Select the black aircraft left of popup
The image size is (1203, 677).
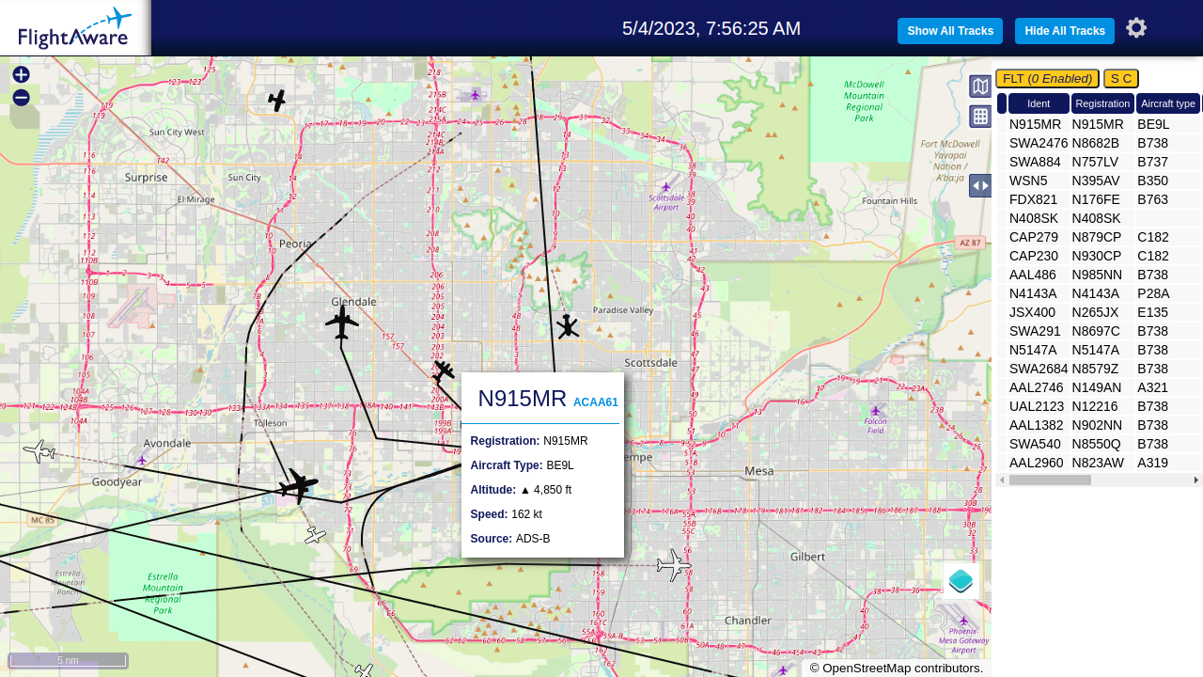(x=444, y=372)
